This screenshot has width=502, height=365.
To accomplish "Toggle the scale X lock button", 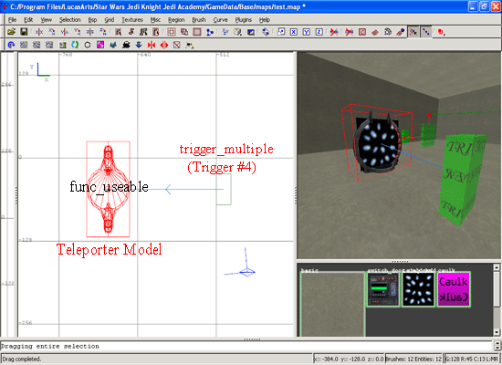I will (x=294, y=32).
